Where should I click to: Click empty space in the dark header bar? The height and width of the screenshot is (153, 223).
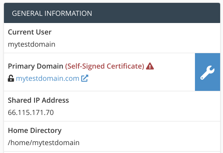[155, 13]
